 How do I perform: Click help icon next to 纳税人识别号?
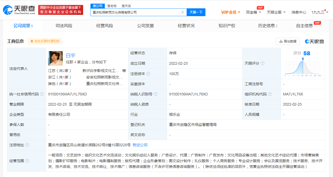click(x=156, y=94)
